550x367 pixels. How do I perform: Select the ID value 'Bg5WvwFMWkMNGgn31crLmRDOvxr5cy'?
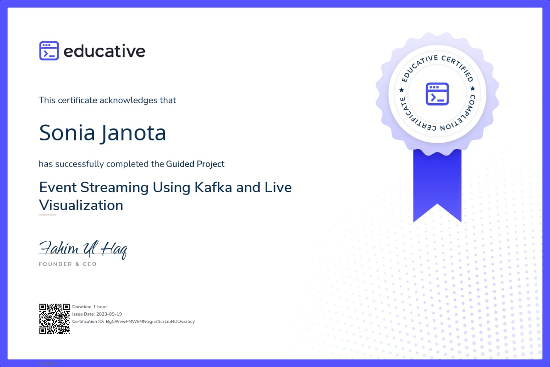150,321
